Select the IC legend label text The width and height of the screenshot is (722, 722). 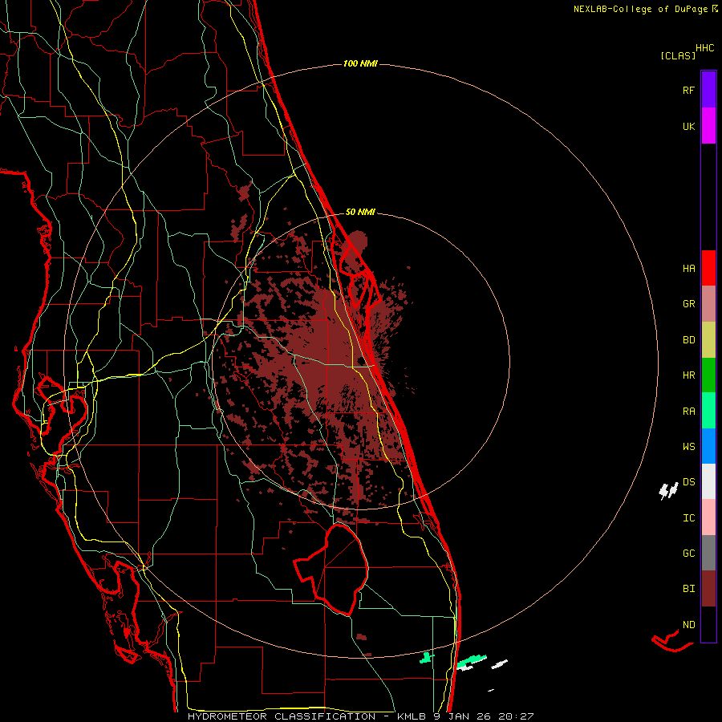pos(688,518)
